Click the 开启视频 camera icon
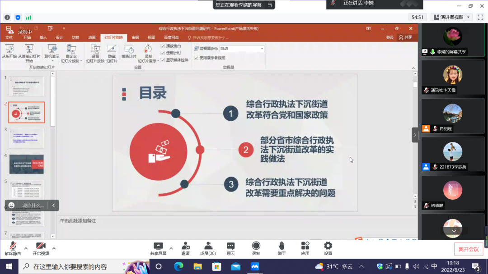The image size is (488, 274). [41, 246]
